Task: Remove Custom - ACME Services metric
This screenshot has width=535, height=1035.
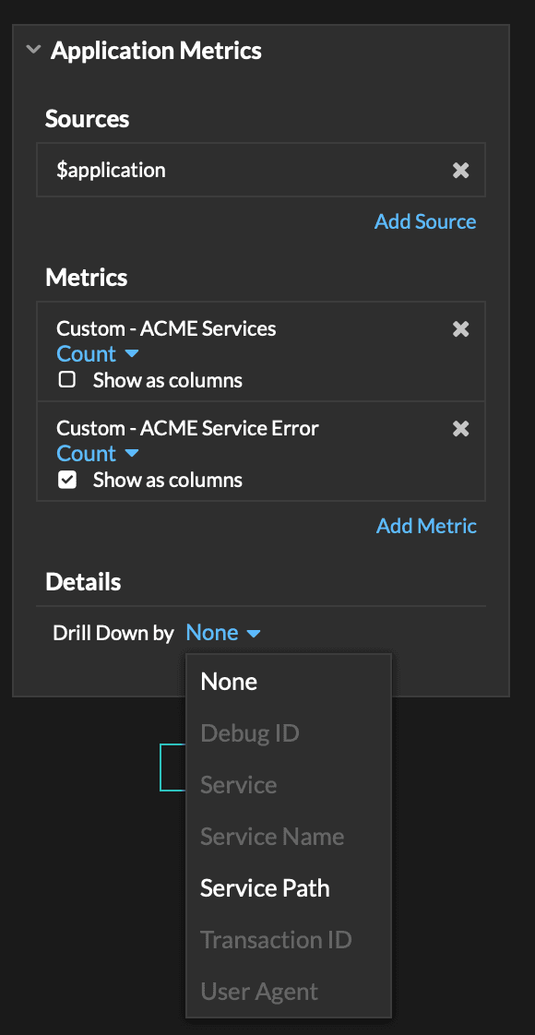Action: pyautogui.click(x=460, y=328)
